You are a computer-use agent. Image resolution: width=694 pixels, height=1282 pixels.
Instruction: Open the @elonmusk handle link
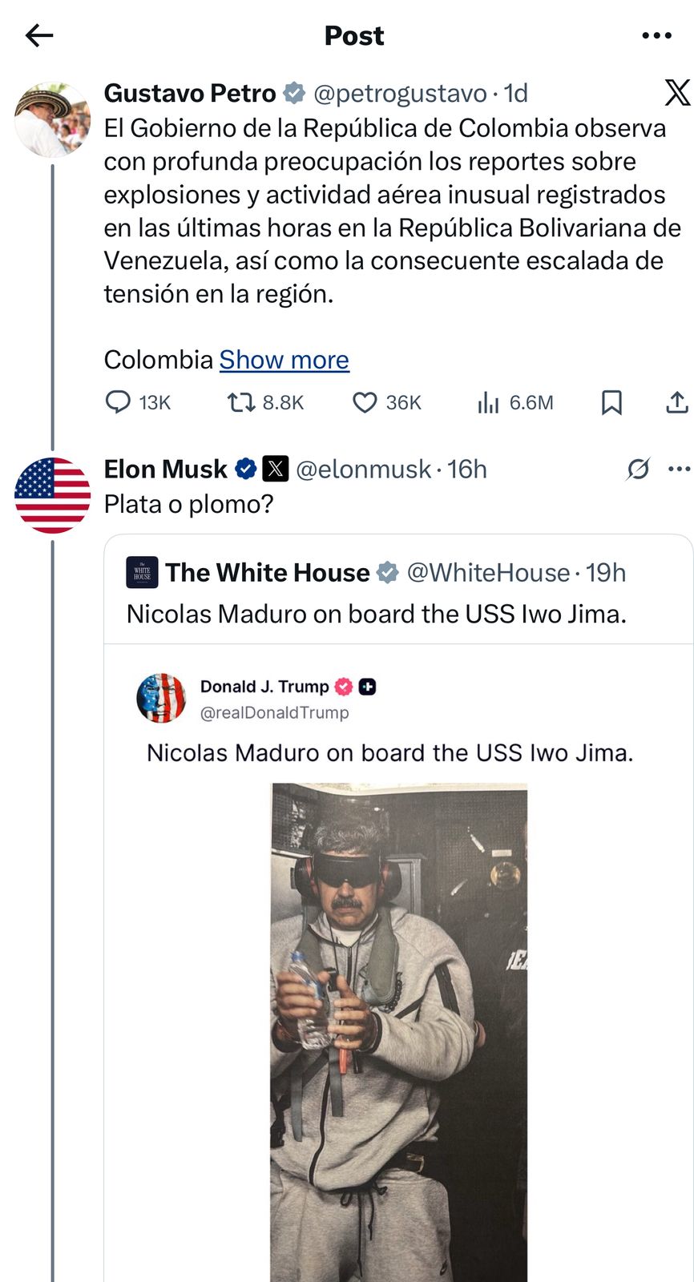click(x=363, y=469)
